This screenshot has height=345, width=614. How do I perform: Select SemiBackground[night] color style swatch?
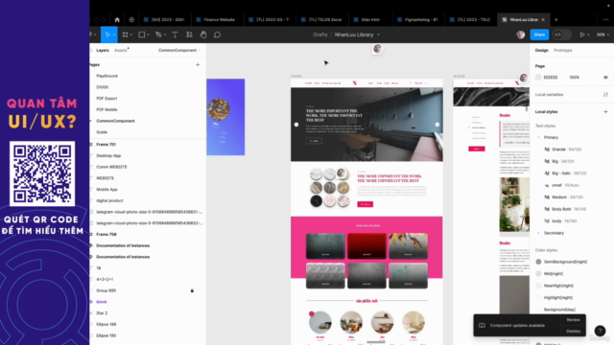click(538, 262)
